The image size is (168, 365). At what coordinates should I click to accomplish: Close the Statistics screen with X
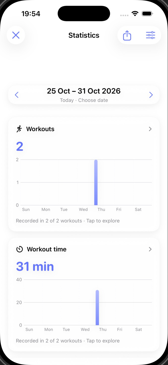pos(16,35)
